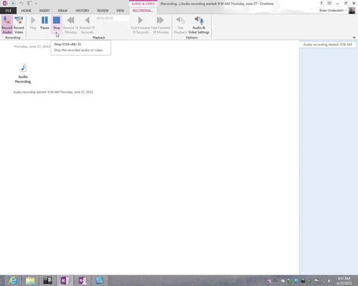Open the quick access toolbar customize dropdown
The image size is (358, 286).
coord(36,4)
